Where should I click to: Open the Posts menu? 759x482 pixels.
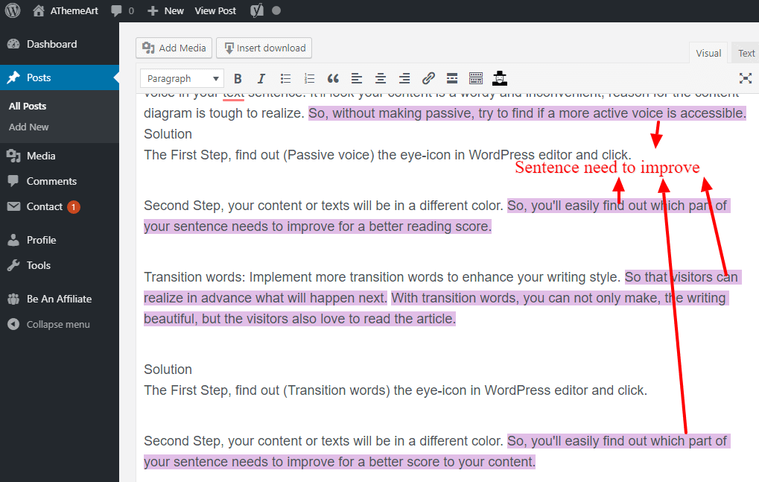click(x=39, y=77)
